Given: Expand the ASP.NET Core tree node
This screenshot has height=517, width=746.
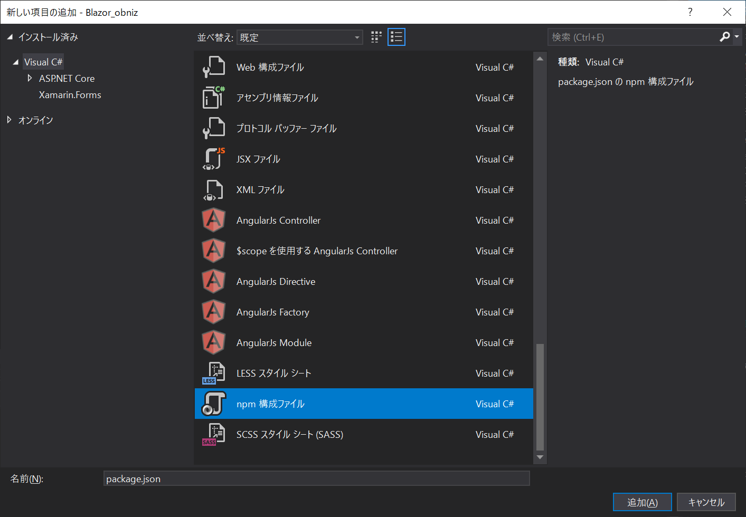Looking at the screenshot, I should pos(30,78).
